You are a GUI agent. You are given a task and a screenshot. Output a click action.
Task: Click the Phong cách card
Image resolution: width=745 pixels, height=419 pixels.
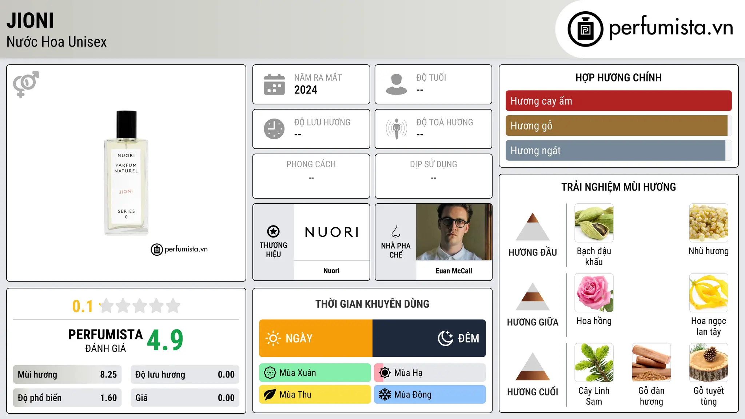coord(311,176)
